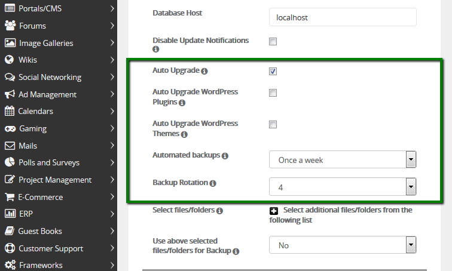Screen dimensions: 452x271
Task: Enable Auto Upgrade WordPress Plugins checkbox
Action: [x=273, y=93]
